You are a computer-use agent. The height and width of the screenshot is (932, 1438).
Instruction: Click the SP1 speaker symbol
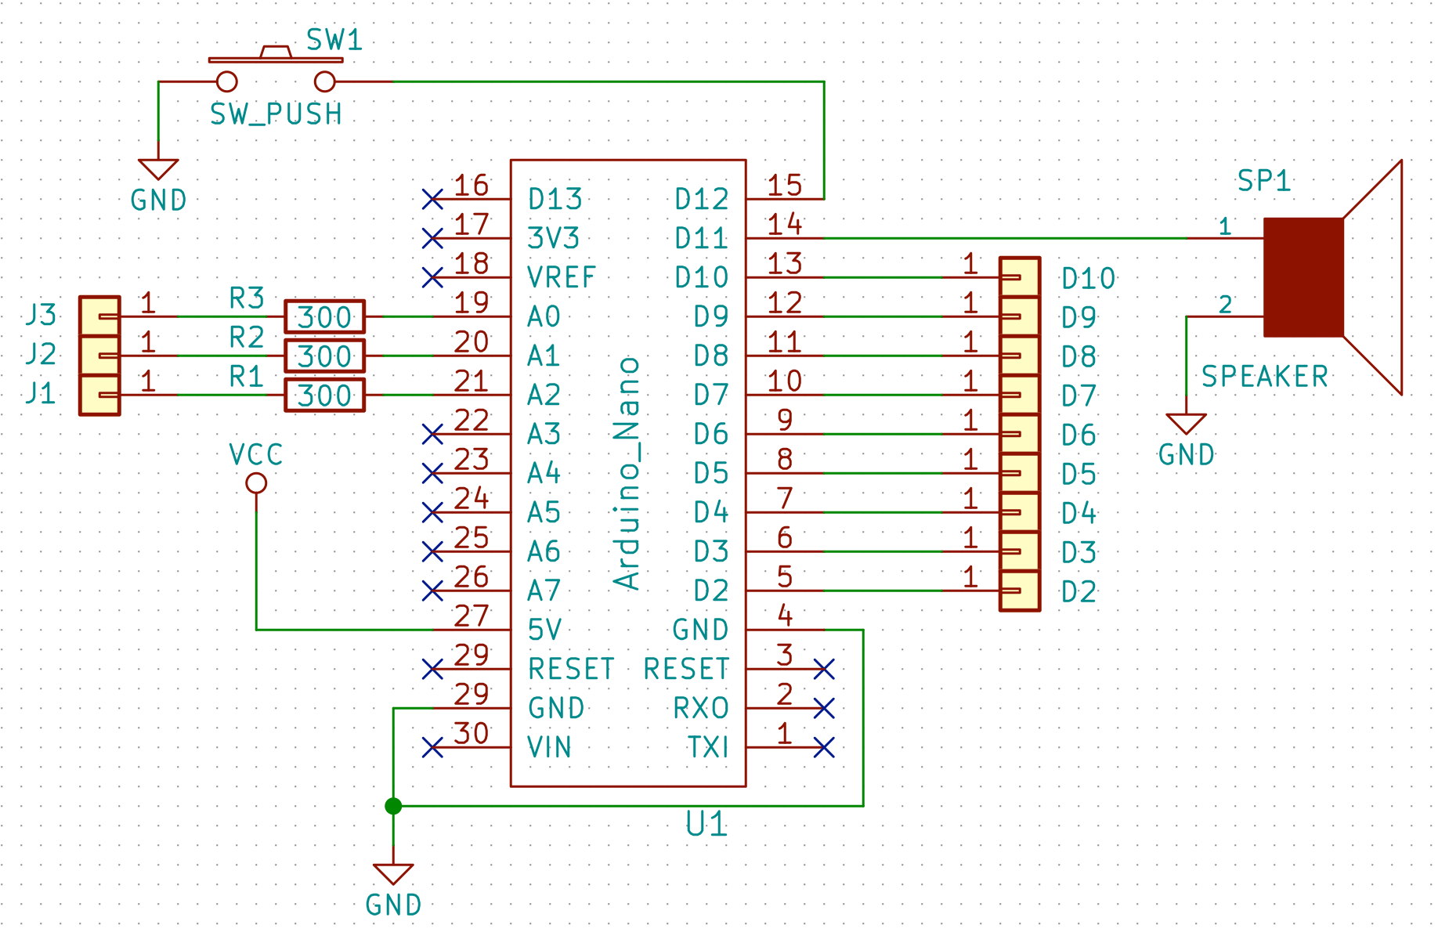[x=1333, y=277]
